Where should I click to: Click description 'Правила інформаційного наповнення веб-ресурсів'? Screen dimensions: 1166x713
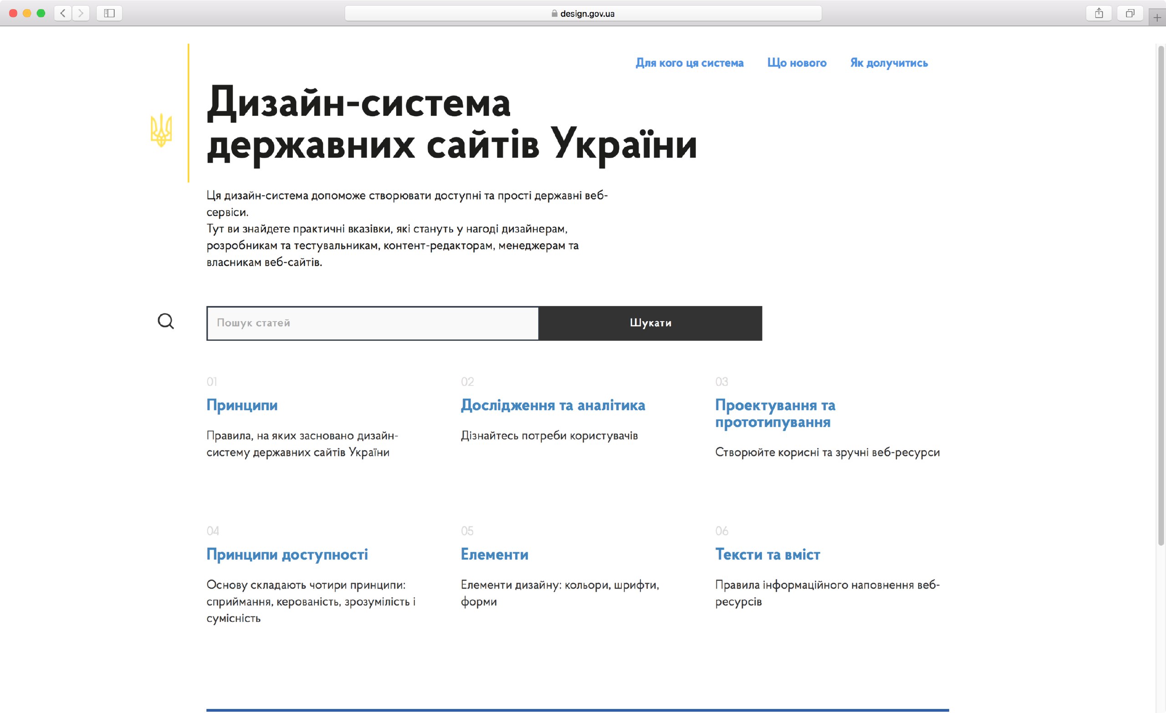[827, 593]
